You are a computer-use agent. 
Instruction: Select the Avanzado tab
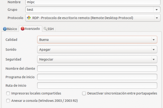[x=30, y=29]
